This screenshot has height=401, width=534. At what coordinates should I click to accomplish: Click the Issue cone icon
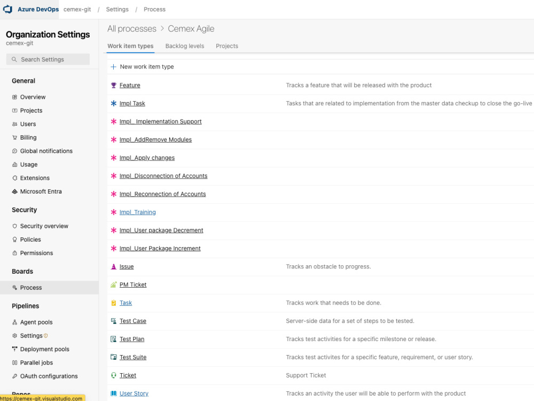pos(114,266)
